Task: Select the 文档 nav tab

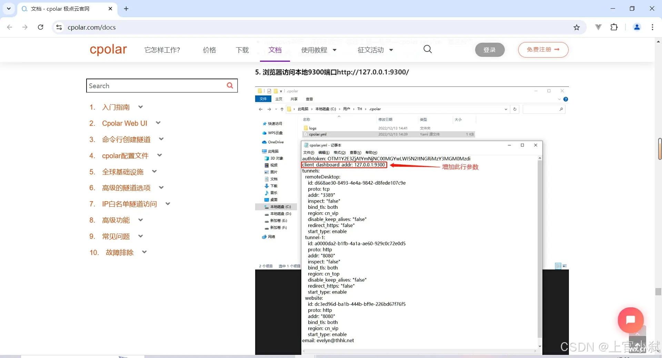Action: coord(275,50)
